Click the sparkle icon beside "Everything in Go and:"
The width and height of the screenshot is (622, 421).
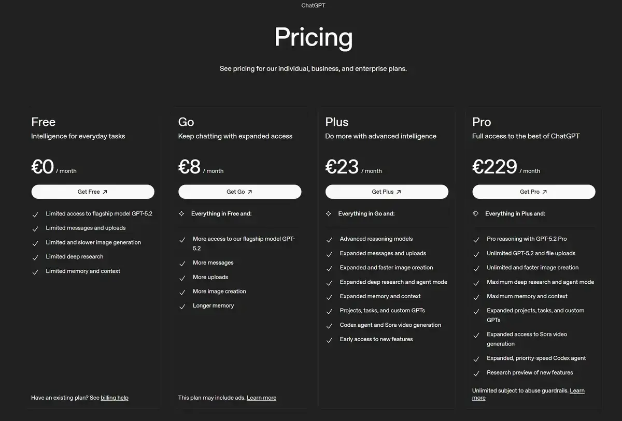(330, 213)
